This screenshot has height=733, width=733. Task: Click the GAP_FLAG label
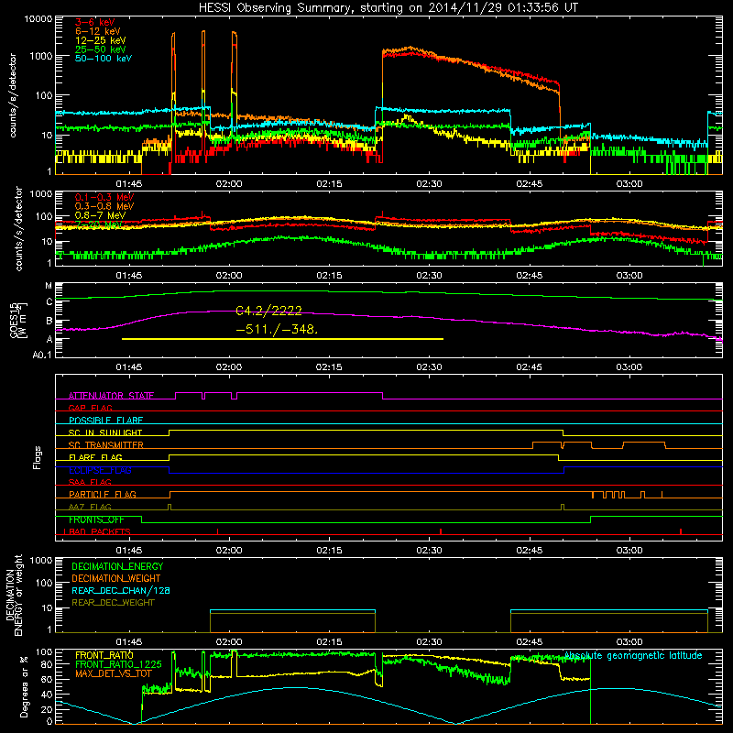tap(90, 408)
